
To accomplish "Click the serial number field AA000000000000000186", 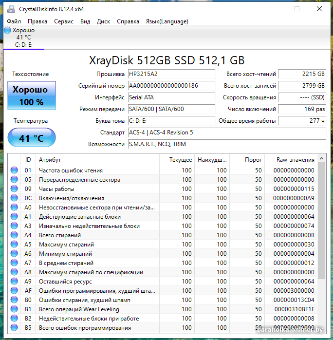I will click(x=171, y=86).
